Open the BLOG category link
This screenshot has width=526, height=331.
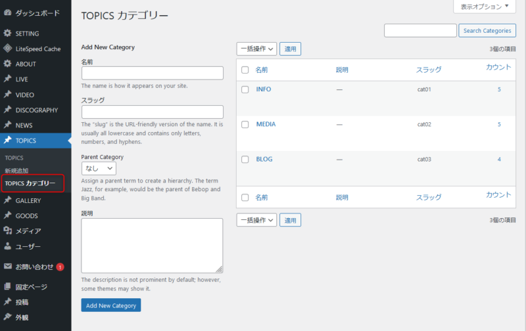pyautogui.click(x=264, y=159)
